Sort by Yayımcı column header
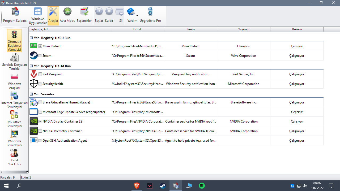340x191 pixels. coord(244,29)
